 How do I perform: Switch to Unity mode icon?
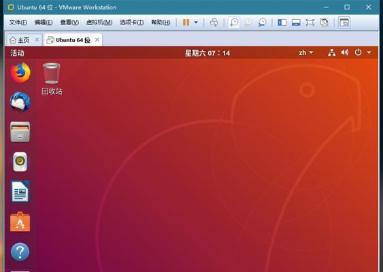tap(324, 22)
